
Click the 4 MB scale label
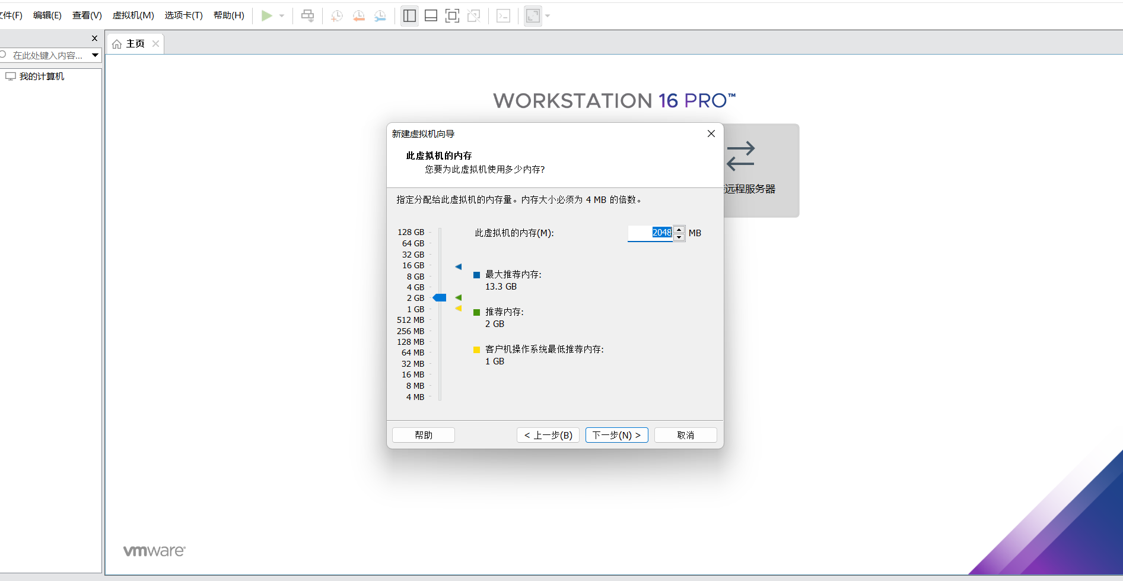(x=415, y=398)
